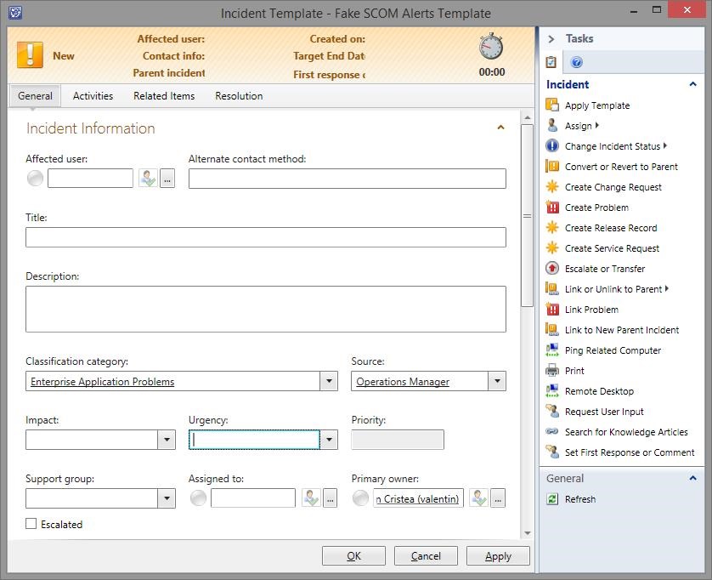Viewport: 712px width, 580px height.
Task: Open the help icon in Tasks pane
Action: [x=577, y=62]
